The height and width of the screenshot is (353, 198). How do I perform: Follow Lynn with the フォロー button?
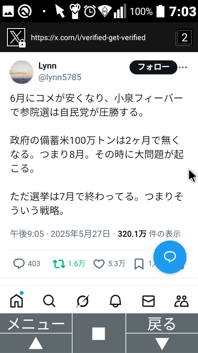click(153, 67)
